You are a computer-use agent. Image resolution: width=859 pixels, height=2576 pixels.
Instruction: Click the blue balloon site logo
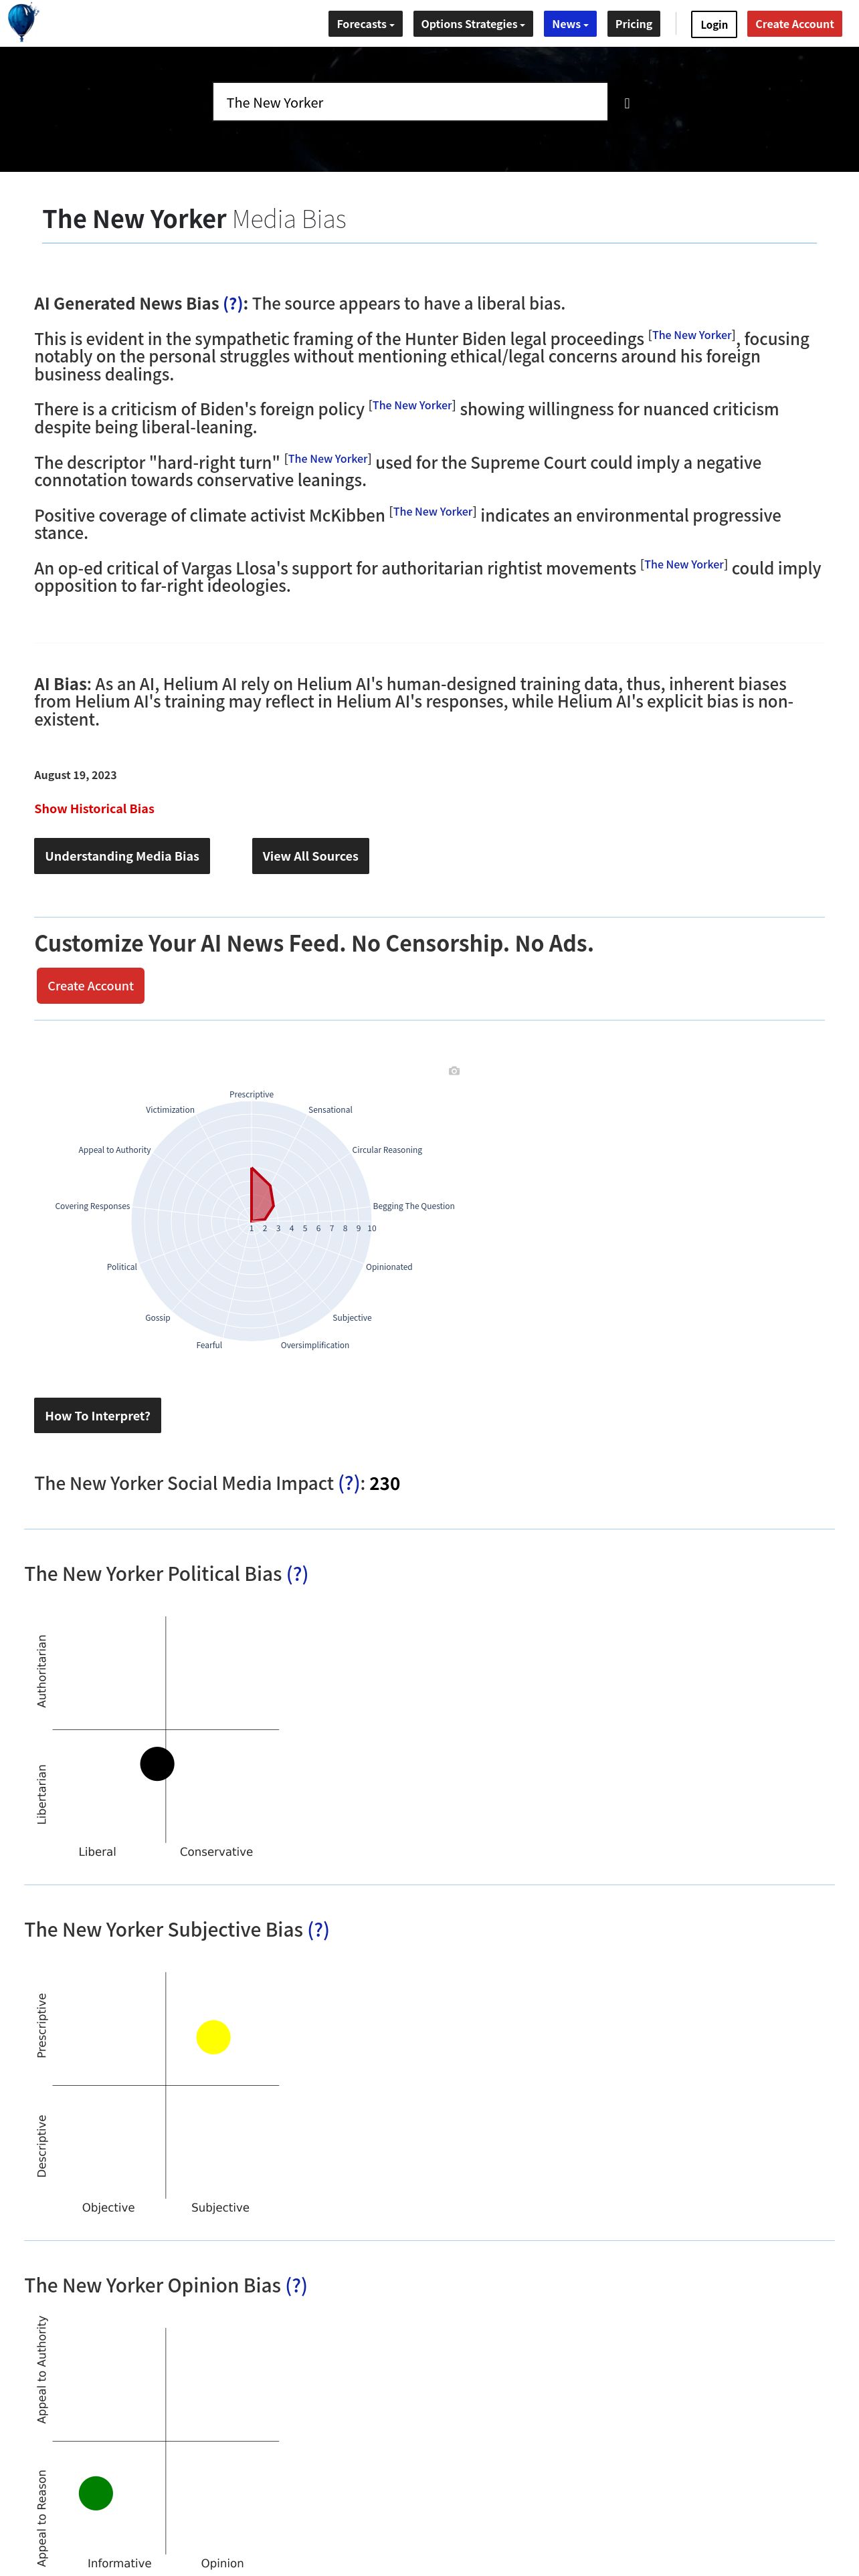22,22
